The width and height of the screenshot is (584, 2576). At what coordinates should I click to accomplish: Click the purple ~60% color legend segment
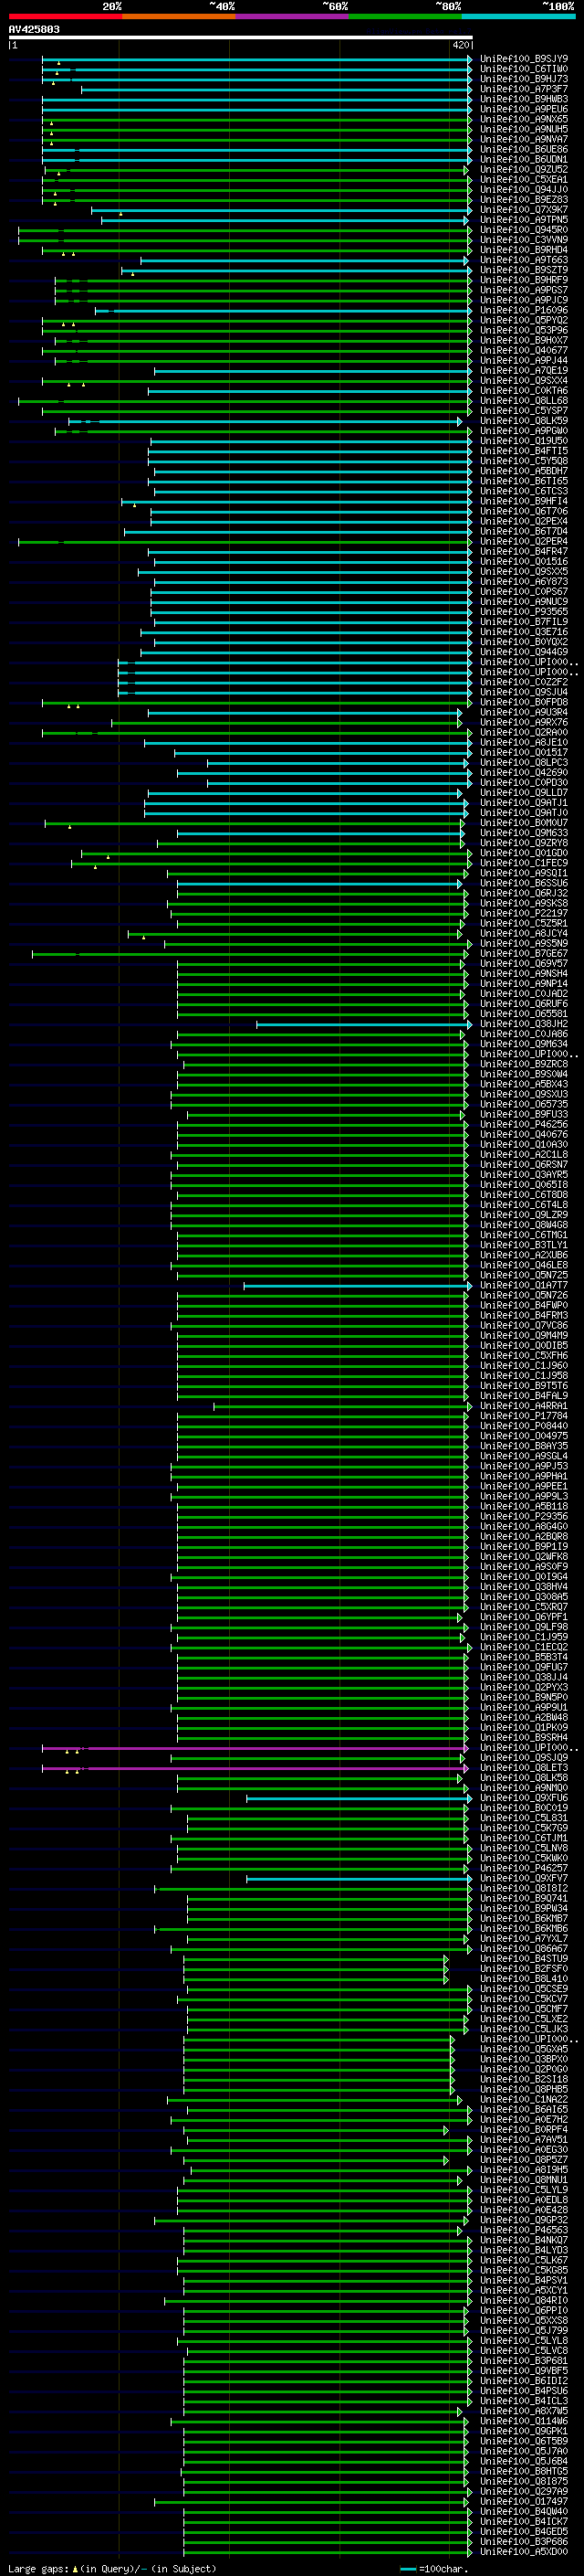293,16
